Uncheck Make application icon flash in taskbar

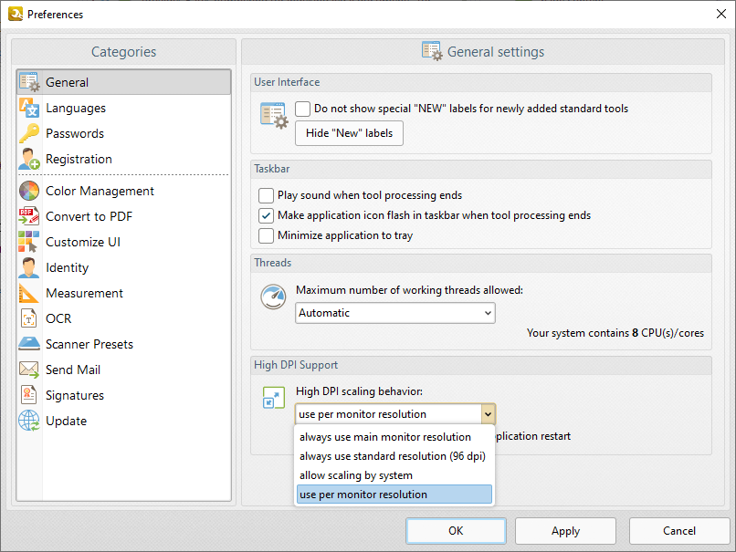(266, 215)
